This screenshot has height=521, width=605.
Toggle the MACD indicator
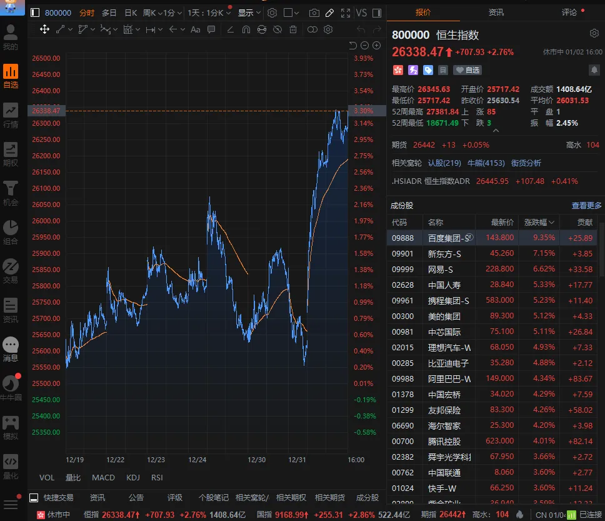point(103,477)
